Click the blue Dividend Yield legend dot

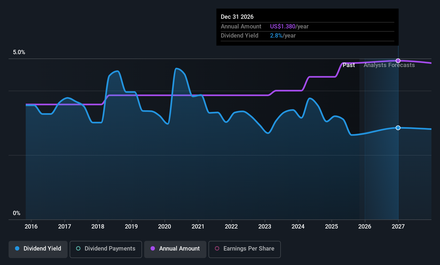[17, 248]
